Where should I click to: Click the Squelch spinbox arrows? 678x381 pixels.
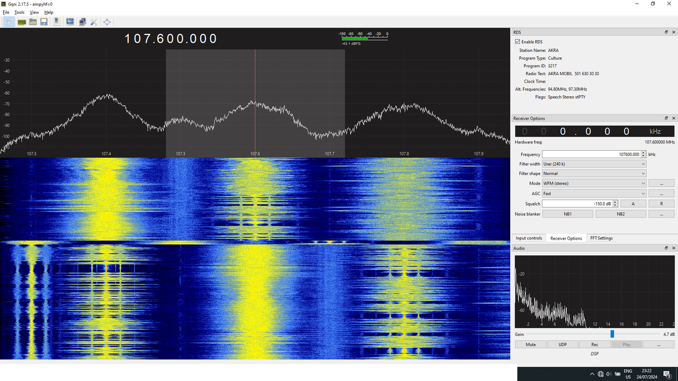click(x=615, y=204)
